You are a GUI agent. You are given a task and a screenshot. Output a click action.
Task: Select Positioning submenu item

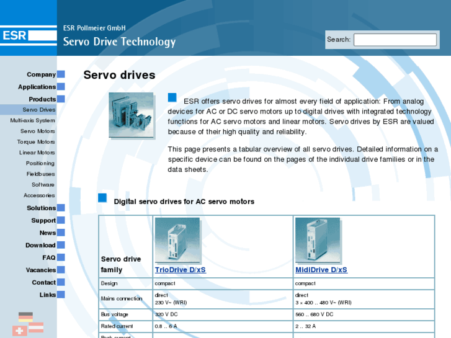click(x=40, y=163)
